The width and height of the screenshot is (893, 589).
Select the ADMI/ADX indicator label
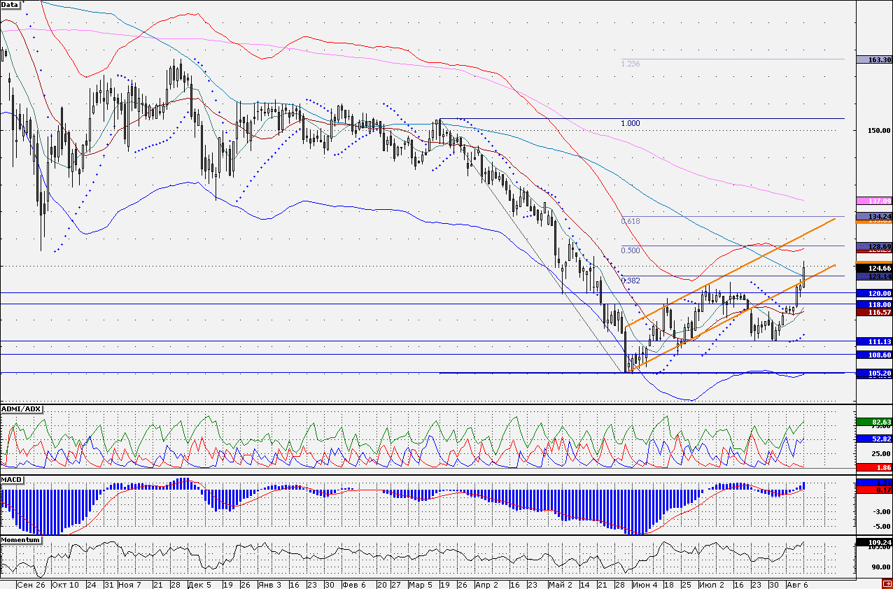point(20,409)
